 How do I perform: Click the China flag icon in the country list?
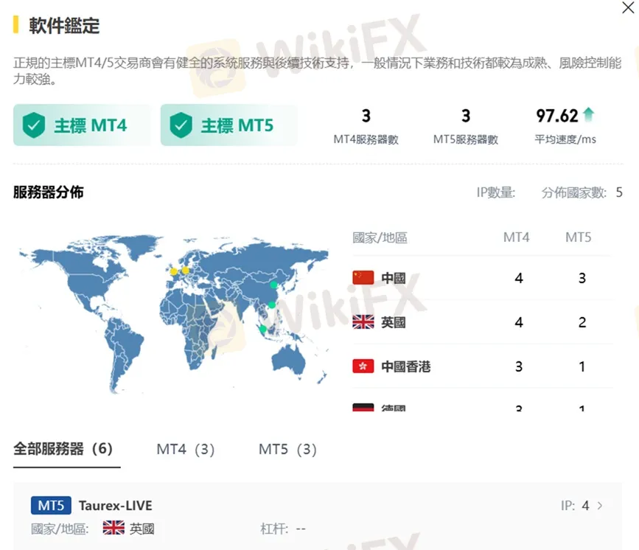click(362, 278)
